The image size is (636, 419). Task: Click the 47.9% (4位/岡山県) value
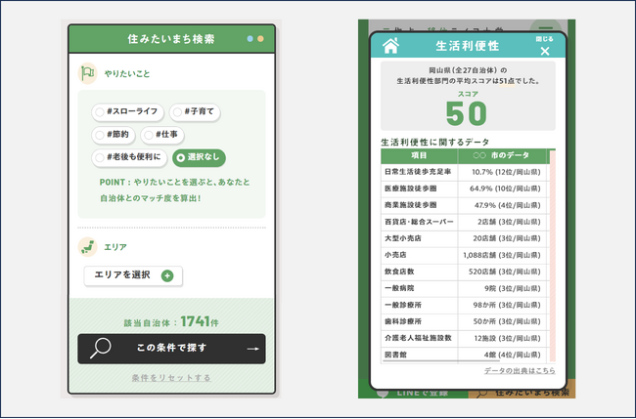(x=507, y=205)
